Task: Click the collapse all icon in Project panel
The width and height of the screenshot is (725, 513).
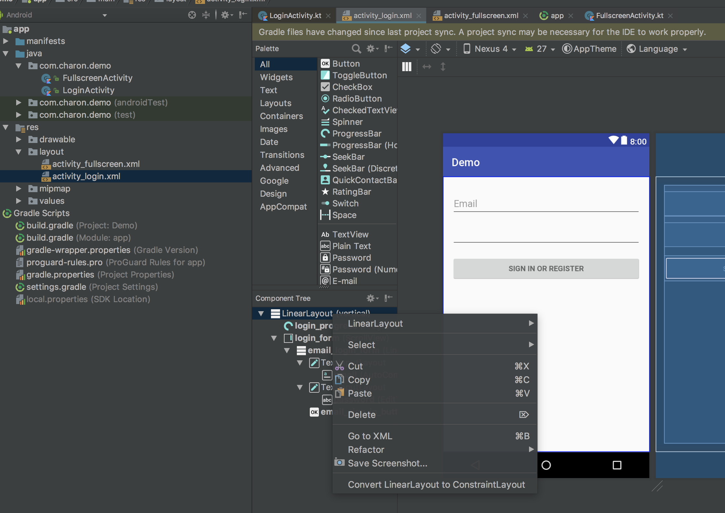Action: (206, 15)
